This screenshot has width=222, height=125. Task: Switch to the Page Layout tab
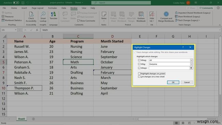tap(38, 8)
